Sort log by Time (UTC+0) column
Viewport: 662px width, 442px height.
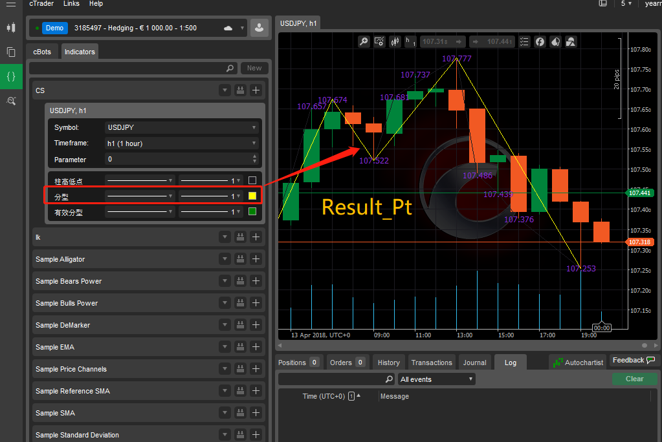click(324, 396)
